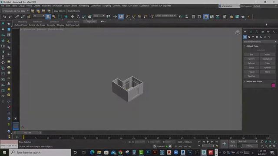Click the Percent Snap toggle icon
The image size is (278, 156).
139,16
